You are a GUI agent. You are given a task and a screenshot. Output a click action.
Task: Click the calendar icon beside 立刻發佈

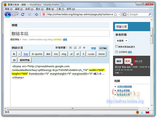116,52
